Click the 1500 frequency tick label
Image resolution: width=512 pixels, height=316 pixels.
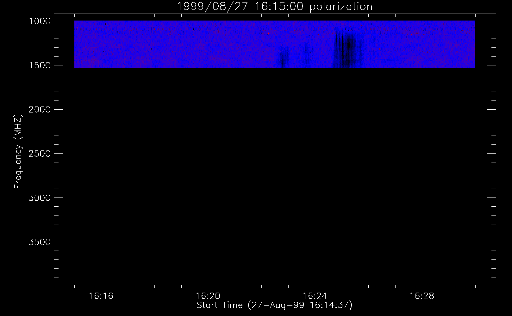pos(40,65)
